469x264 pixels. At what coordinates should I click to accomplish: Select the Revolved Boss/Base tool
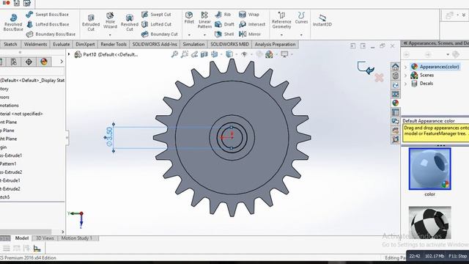point(13,23)
